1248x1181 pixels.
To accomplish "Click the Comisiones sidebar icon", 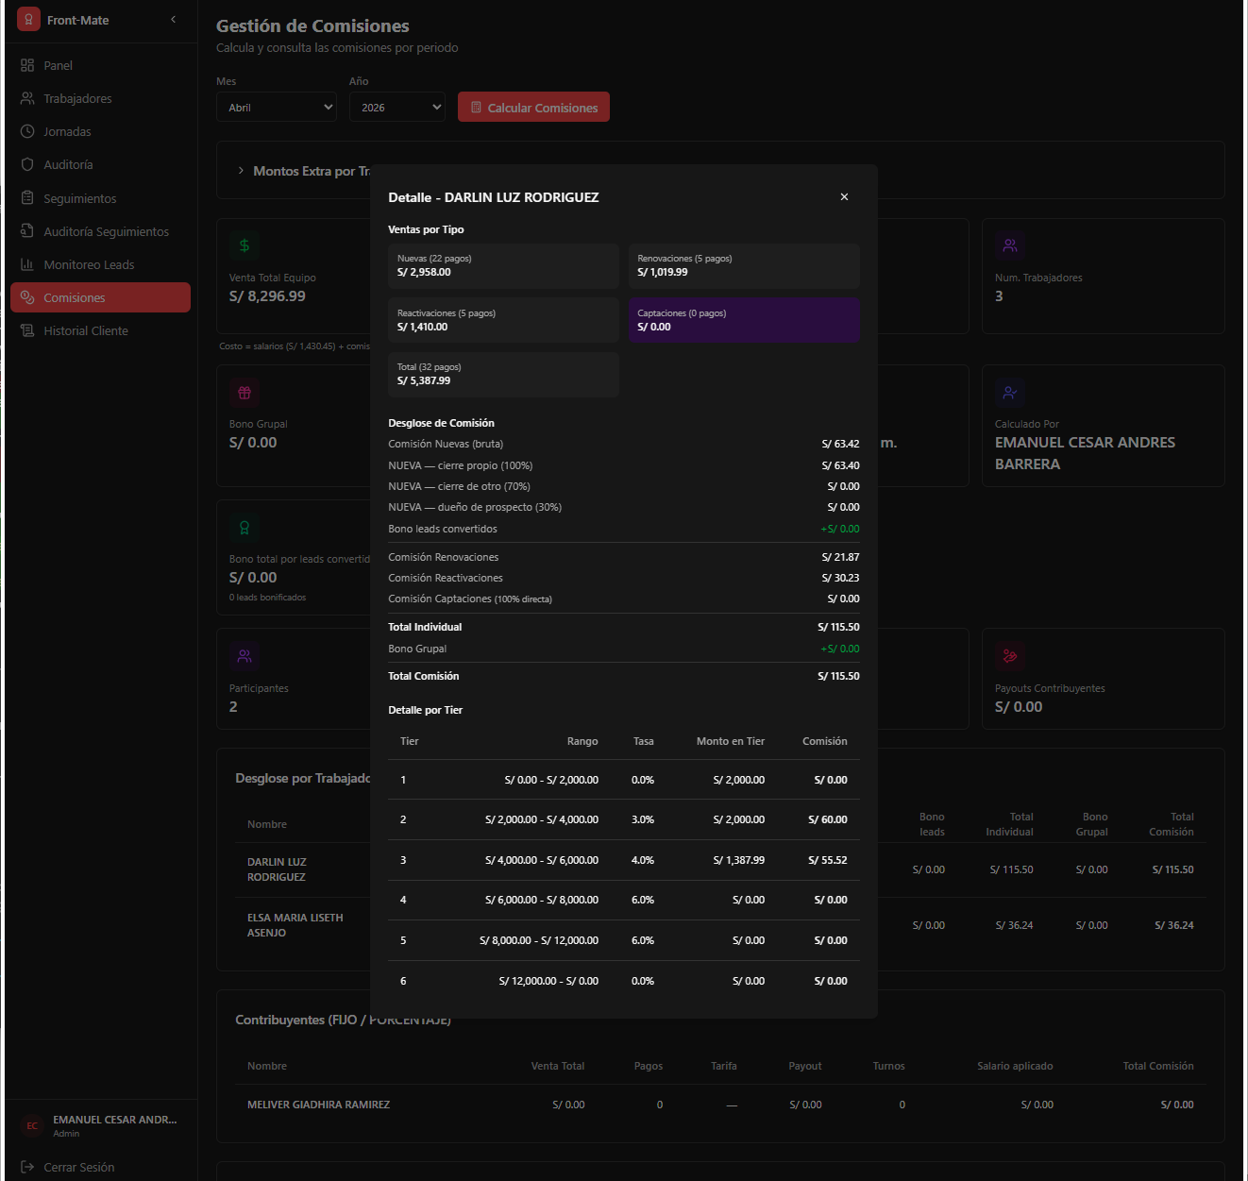I will point(27,297).
